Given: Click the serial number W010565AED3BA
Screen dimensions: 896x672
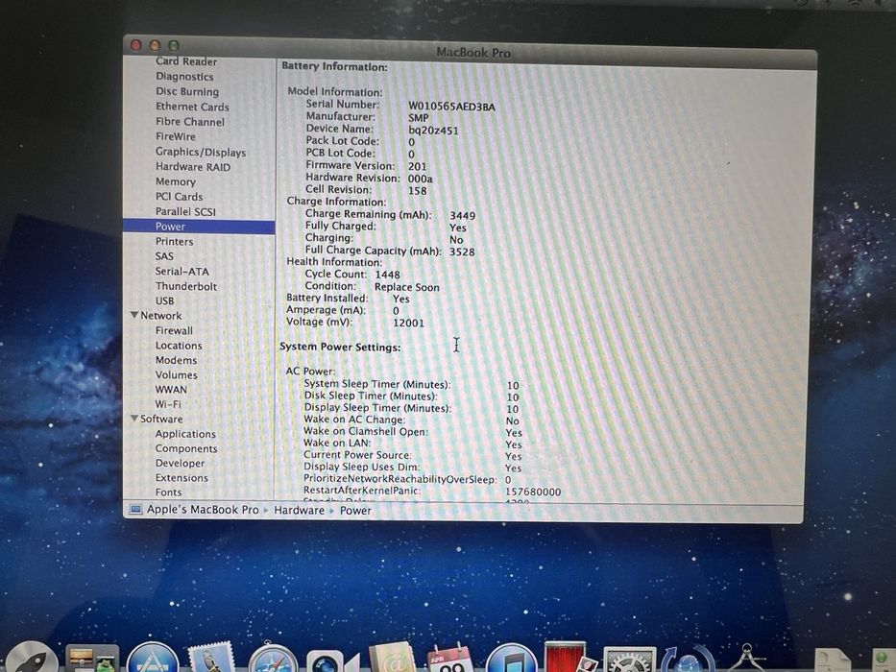Looking at the screenshot, I should click(x=451, y=107).
